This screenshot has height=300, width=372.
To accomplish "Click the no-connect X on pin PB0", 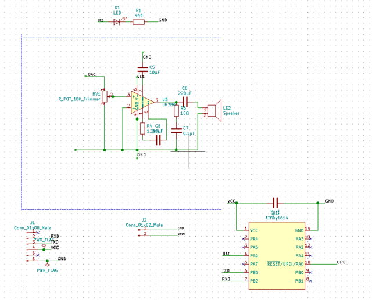I will tap(310, 273).
